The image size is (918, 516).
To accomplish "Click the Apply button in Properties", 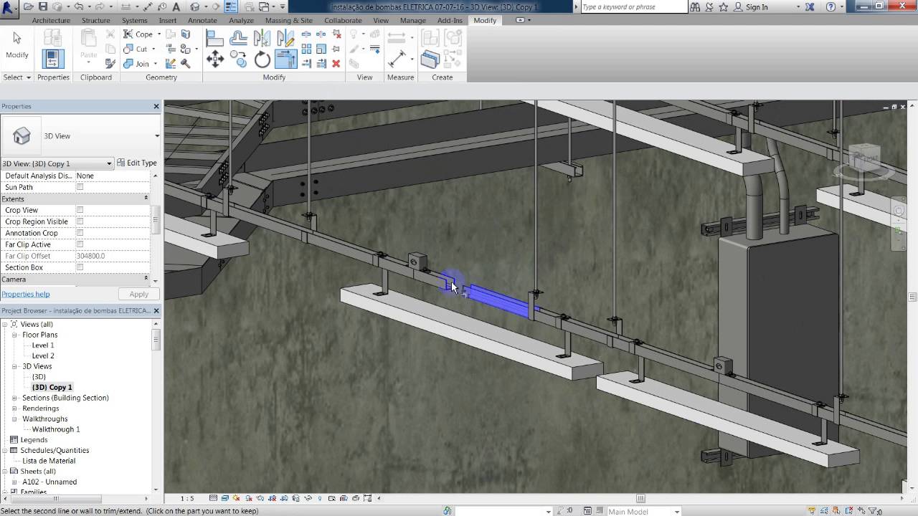I will (x=138, y=295).
